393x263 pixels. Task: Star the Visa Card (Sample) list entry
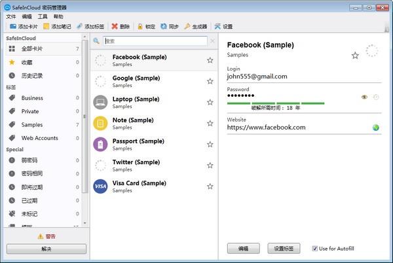click(x=210, y=186)
